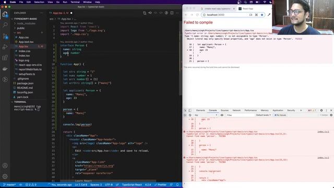
Task: Click the console Filter input
Action: (x=240, y=115)
